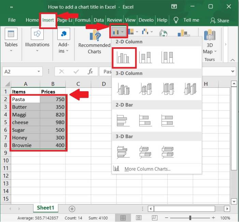
Task: Click cell containing Pasta
Action: pyautogui.click(x=26, y=99)
